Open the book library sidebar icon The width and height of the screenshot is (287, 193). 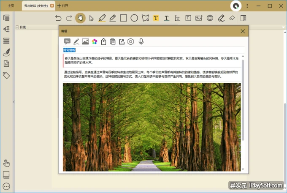click(6, 175)
